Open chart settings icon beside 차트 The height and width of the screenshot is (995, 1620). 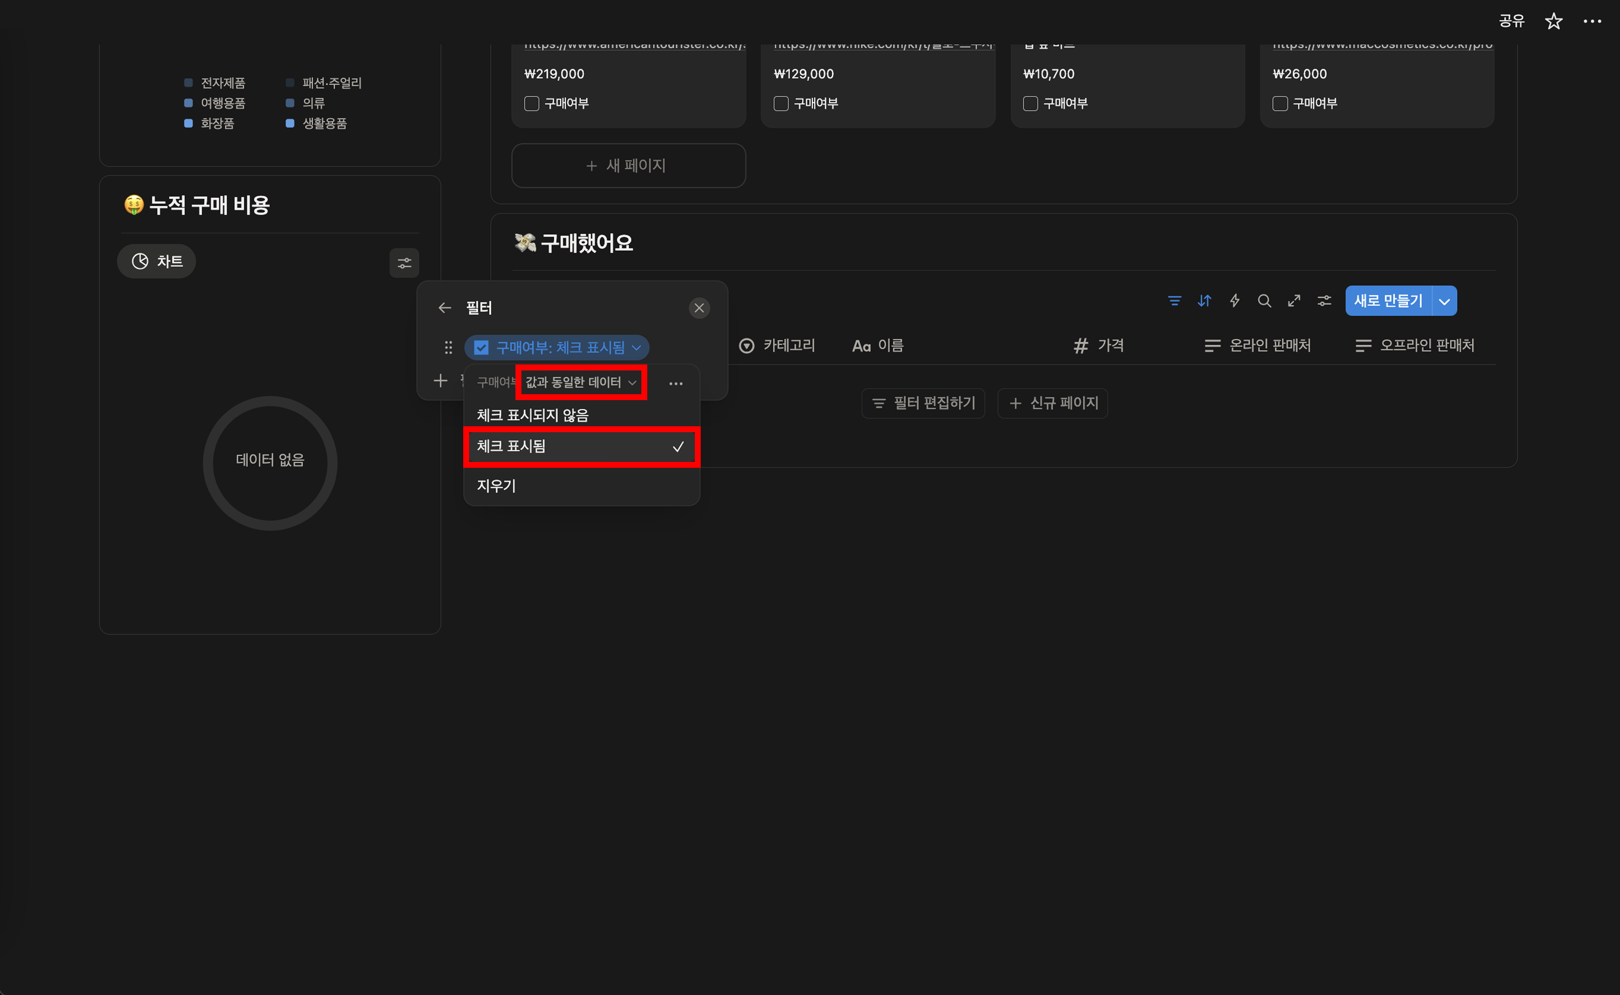[x=404, y=263]
